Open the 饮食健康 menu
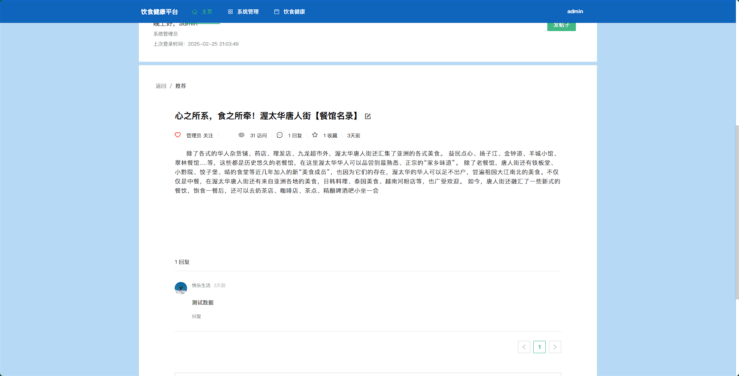 294,12
